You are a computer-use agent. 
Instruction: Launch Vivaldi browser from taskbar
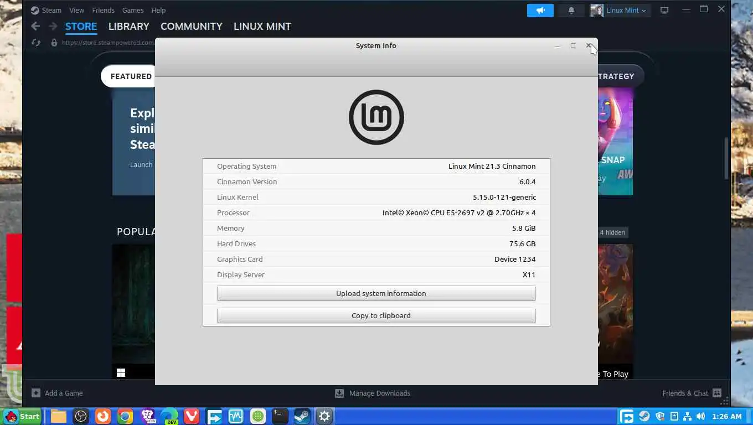[x=192, y=416]
